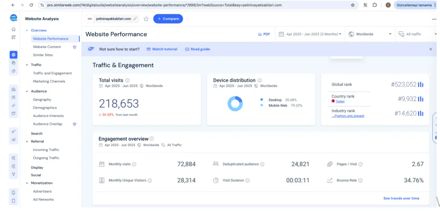This screenshot has height=211, width=440.
Task: Open Audience Overlap in sidebar
Action: pos(48,124)
